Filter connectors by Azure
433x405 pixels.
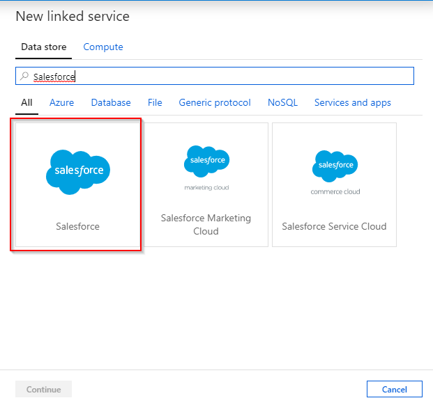61,102
